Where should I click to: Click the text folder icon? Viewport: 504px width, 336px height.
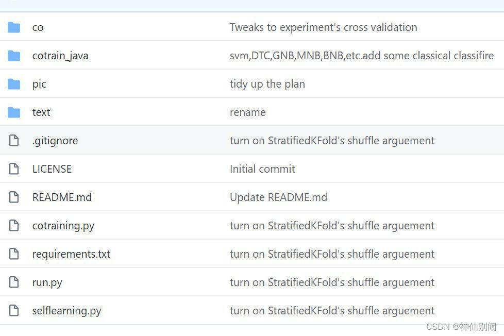click(x=14, y=112)
